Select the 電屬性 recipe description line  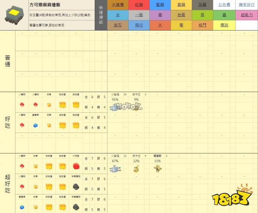point(47,25)
